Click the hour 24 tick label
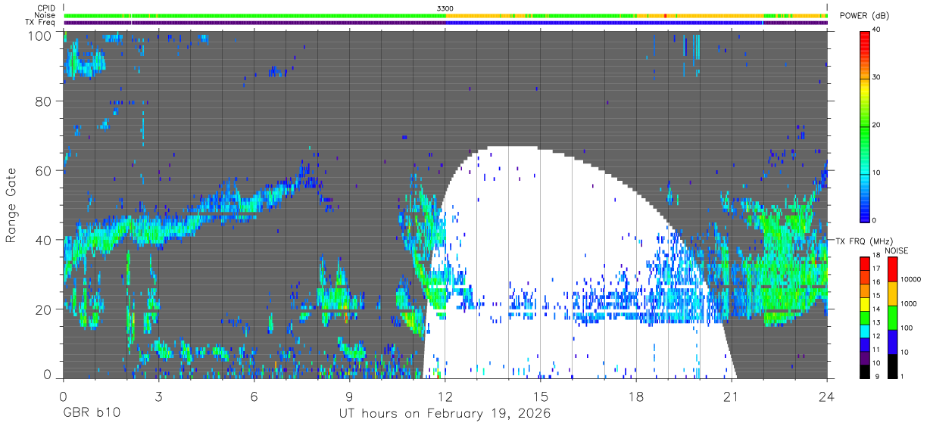This screenshot has width=930, height=429. [827, 396]
